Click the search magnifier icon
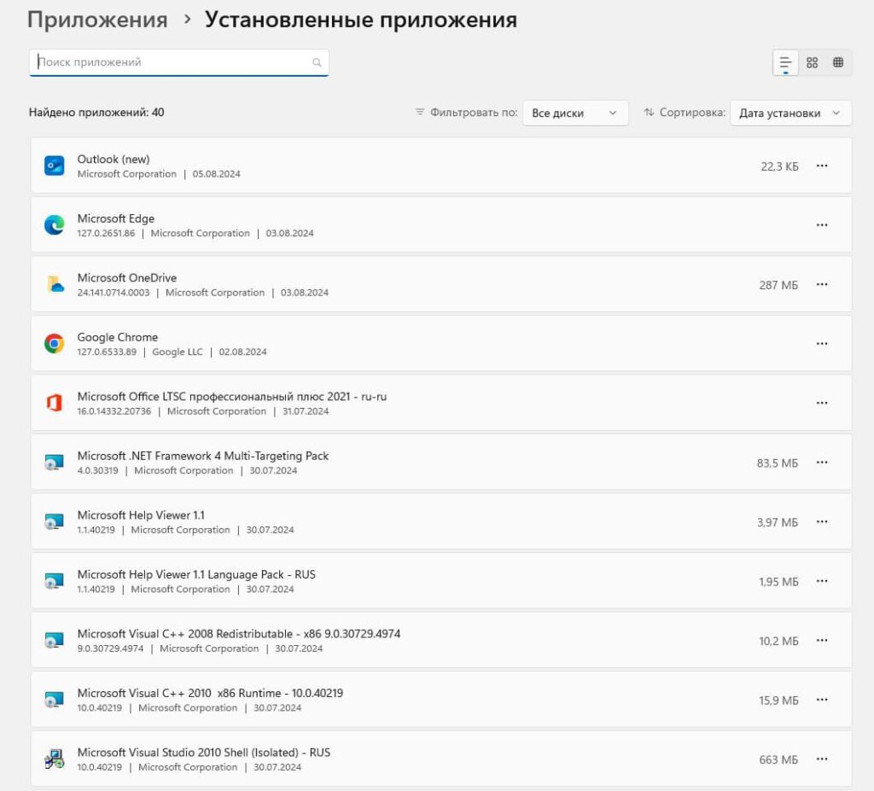The image size is (874, 791). (317, 62)
